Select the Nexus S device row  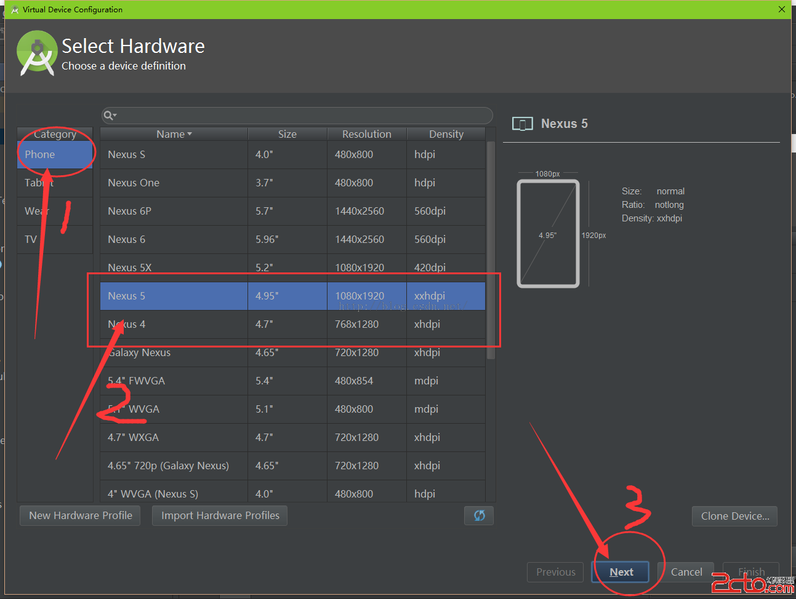(293, 154)
